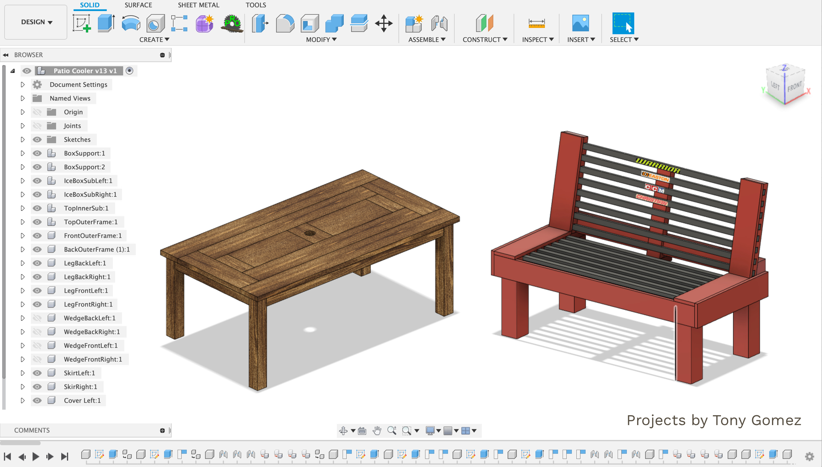822x467 pixels.
Task: Select the Browser panel collapse arrow
Action: click(x=6, y=55)
